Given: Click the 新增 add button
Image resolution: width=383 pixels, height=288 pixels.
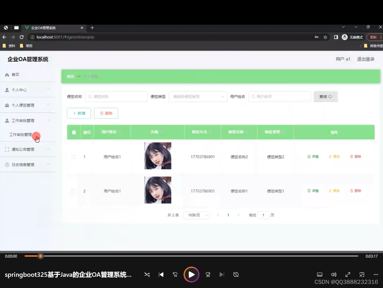Looking at the screenshot, I should pyautogui.click(x=79, y=113).
